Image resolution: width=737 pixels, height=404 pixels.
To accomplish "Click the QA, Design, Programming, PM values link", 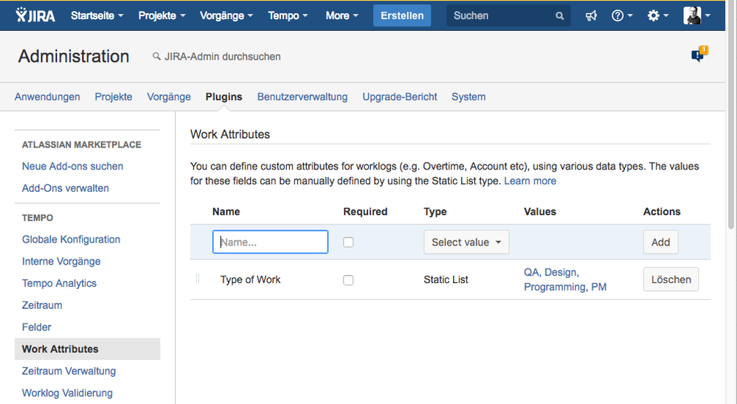I will click(x=565, y=279).
